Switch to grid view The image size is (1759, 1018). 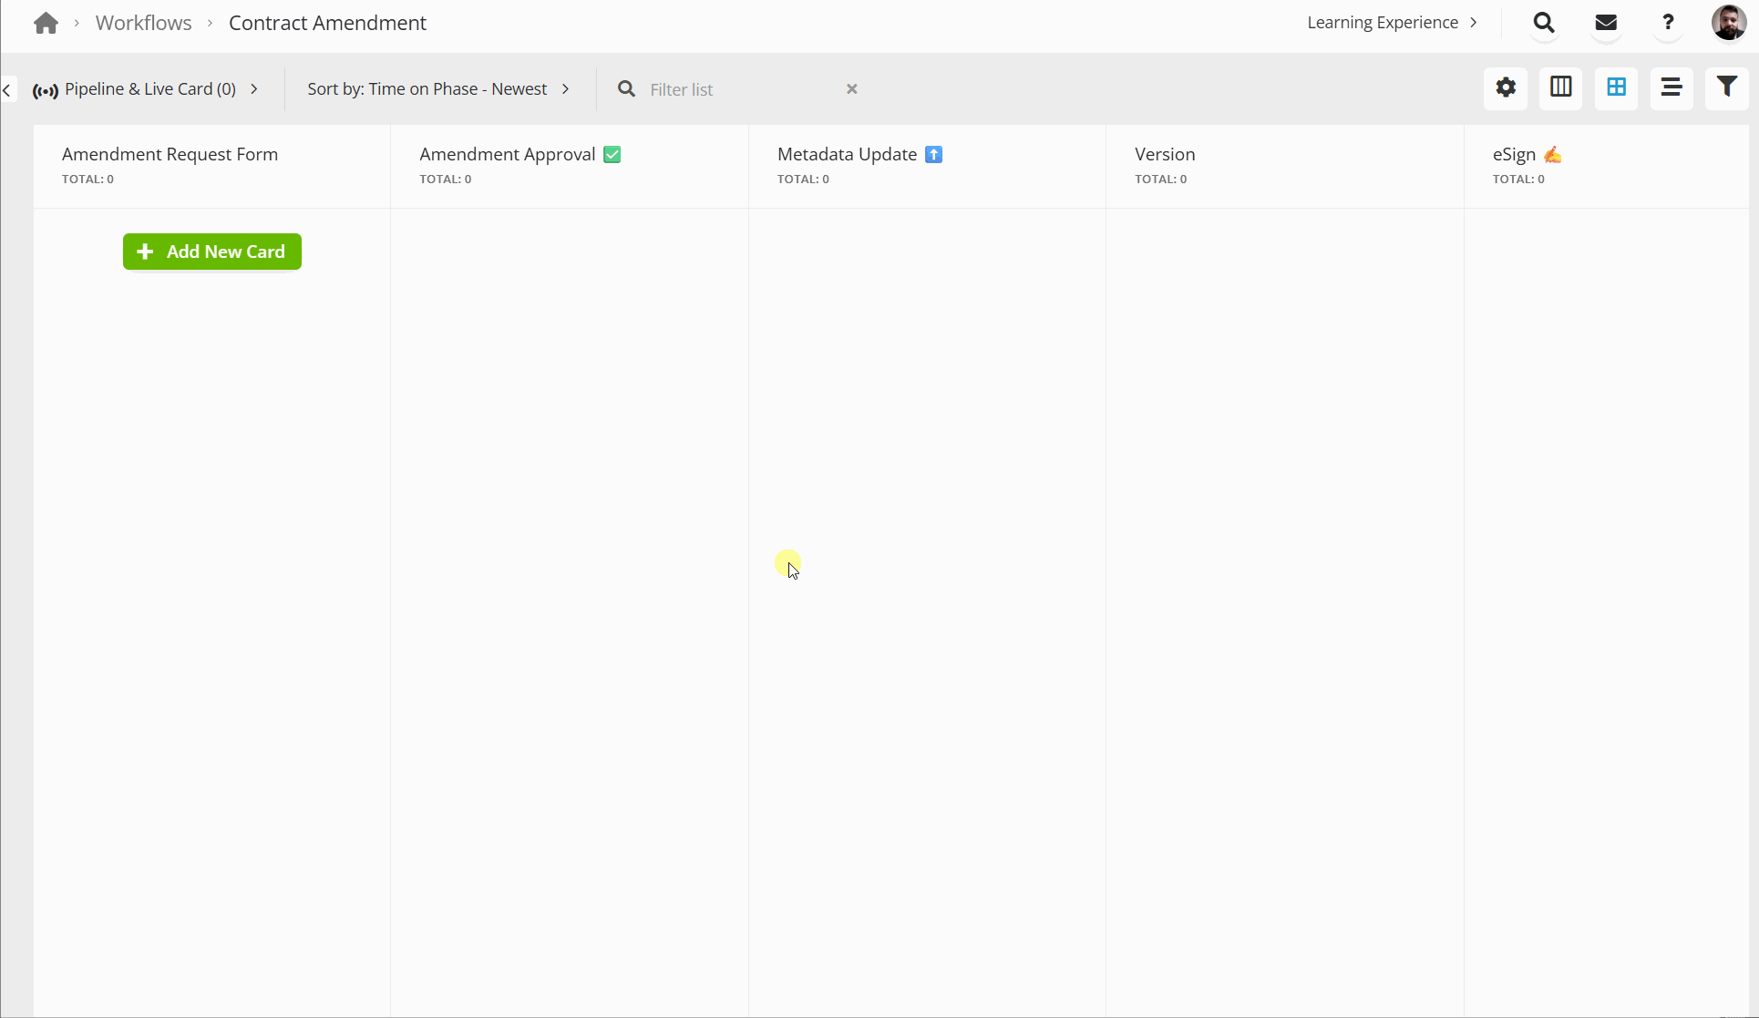pos(1616,87)
